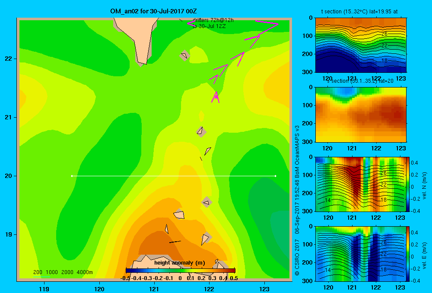
Task: Click the 200 depth contour legend entry
Action: click(38, 272)
